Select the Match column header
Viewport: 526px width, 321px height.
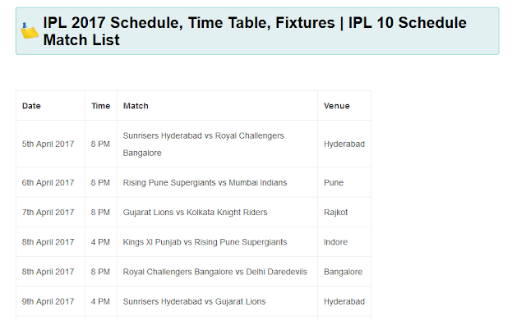136,106
